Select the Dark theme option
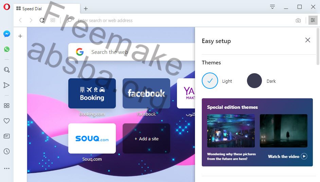The width and height of the screenshot is (320, 182). point(254,81)
